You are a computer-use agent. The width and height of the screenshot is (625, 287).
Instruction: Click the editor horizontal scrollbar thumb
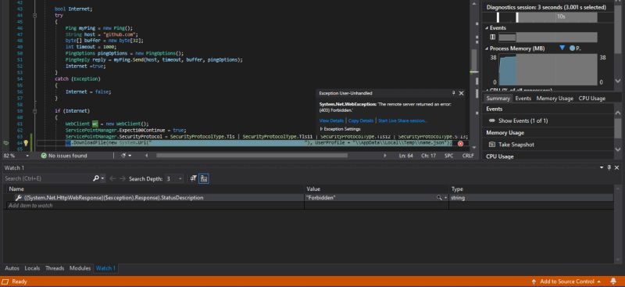click(251, 156)
